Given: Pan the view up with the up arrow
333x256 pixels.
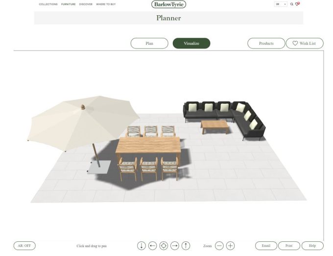Looking at the screenshot, I should [x=186, y=246].
